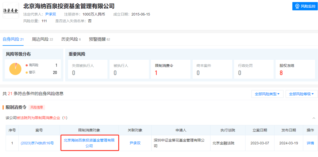Click the 限制消费对象 column header
The width and height of the screenshot is (318, 157).
89,130
